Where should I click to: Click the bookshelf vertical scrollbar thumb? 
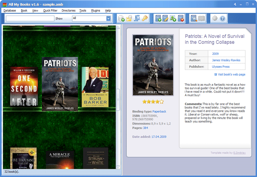(x=118, y=99)
